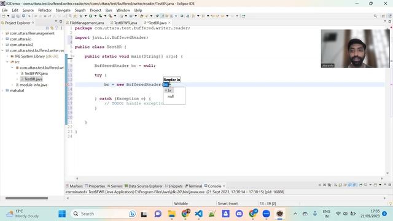Open the Navigate menu
The height and width of the screenshot is (221, 393).
point(63,10)
